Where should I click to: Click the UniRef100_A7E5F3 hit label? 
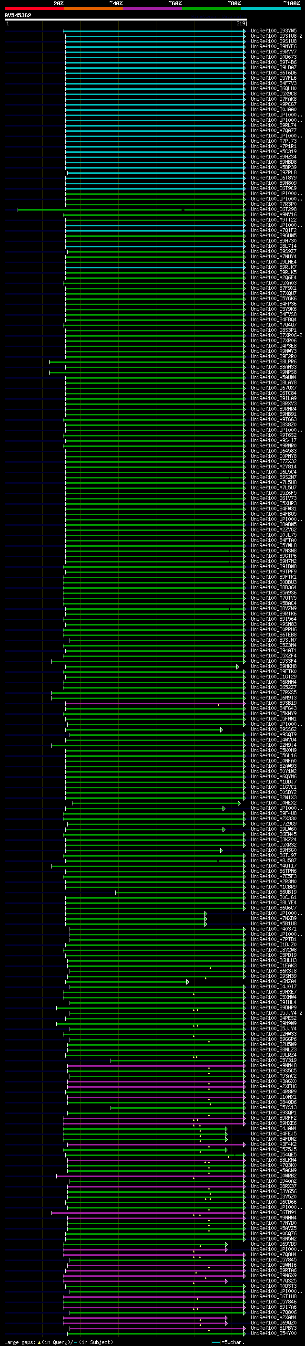click(x=274, y=876)
